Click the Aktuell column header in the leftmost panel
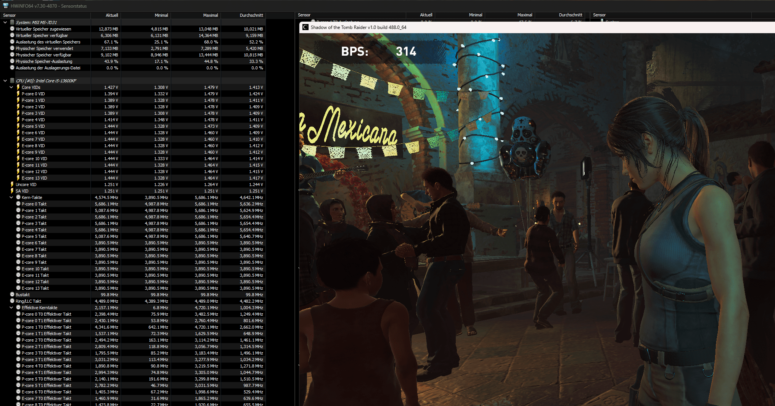Screen dimensions: 775x406 click(106, 15)
